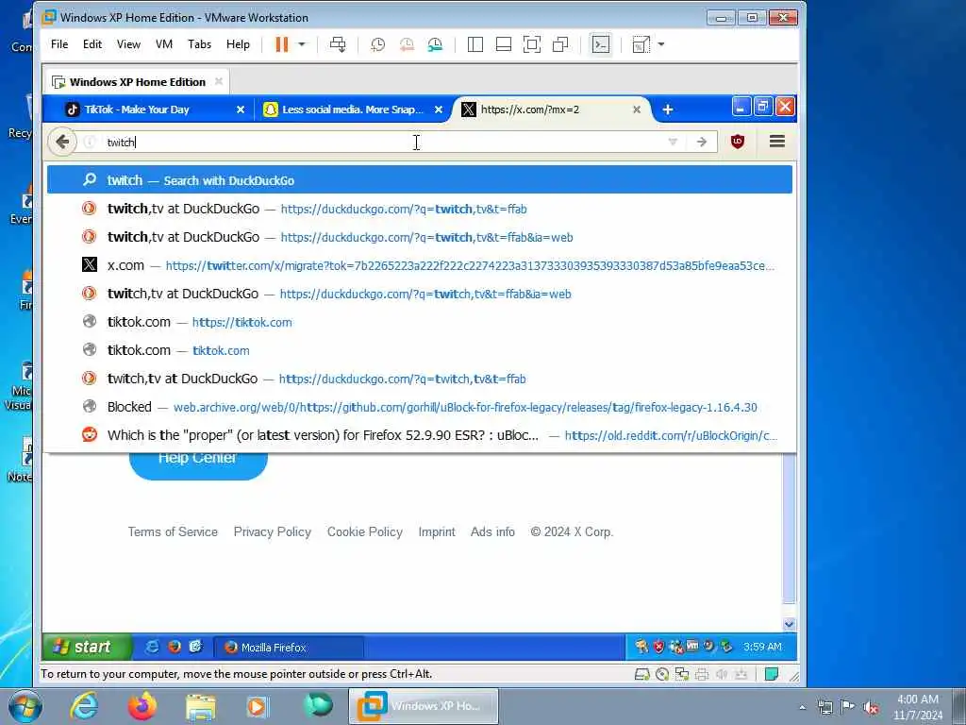The height and width of the screenshot is (725, 966).
Task: Close the TikTok browser tab
Action: (241, 110)
